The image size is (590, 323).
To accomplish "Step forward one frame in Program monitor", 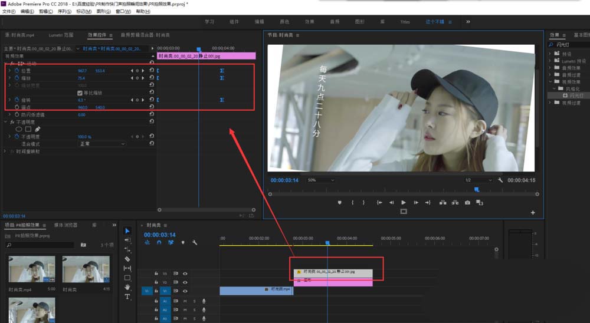I will coord(416,202).
